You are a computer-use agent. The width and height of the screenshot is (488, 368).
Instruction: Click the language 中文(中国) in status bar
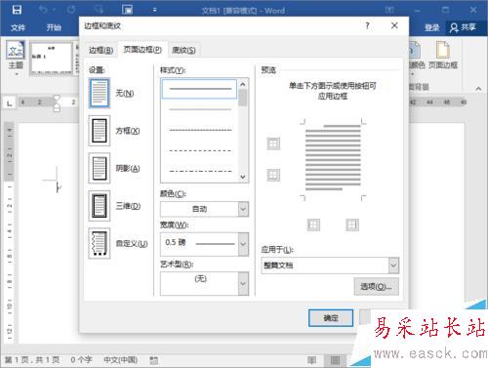point(120,360)
